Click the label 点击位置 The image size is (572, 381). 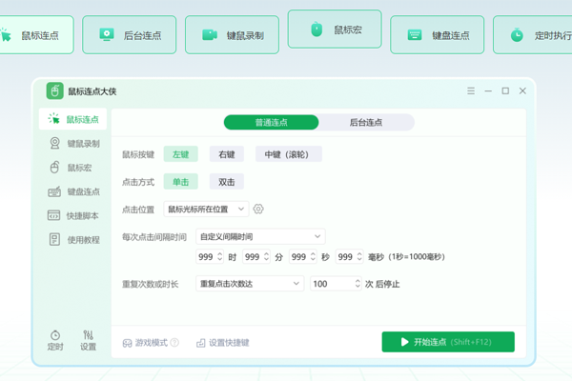138,210
